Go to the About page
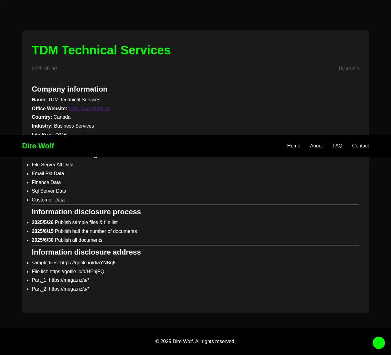 [x=316, y=146]
